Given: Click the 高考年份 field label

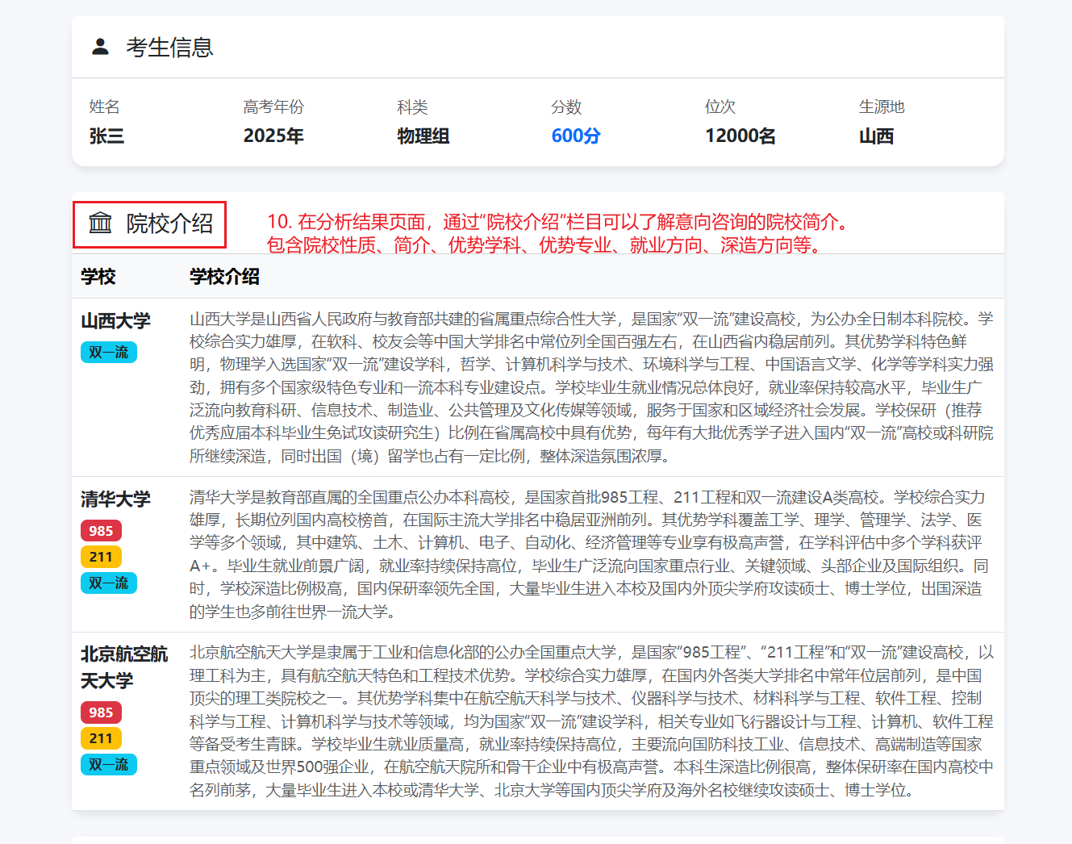Looking at the screenshot, I should point(273,107).
